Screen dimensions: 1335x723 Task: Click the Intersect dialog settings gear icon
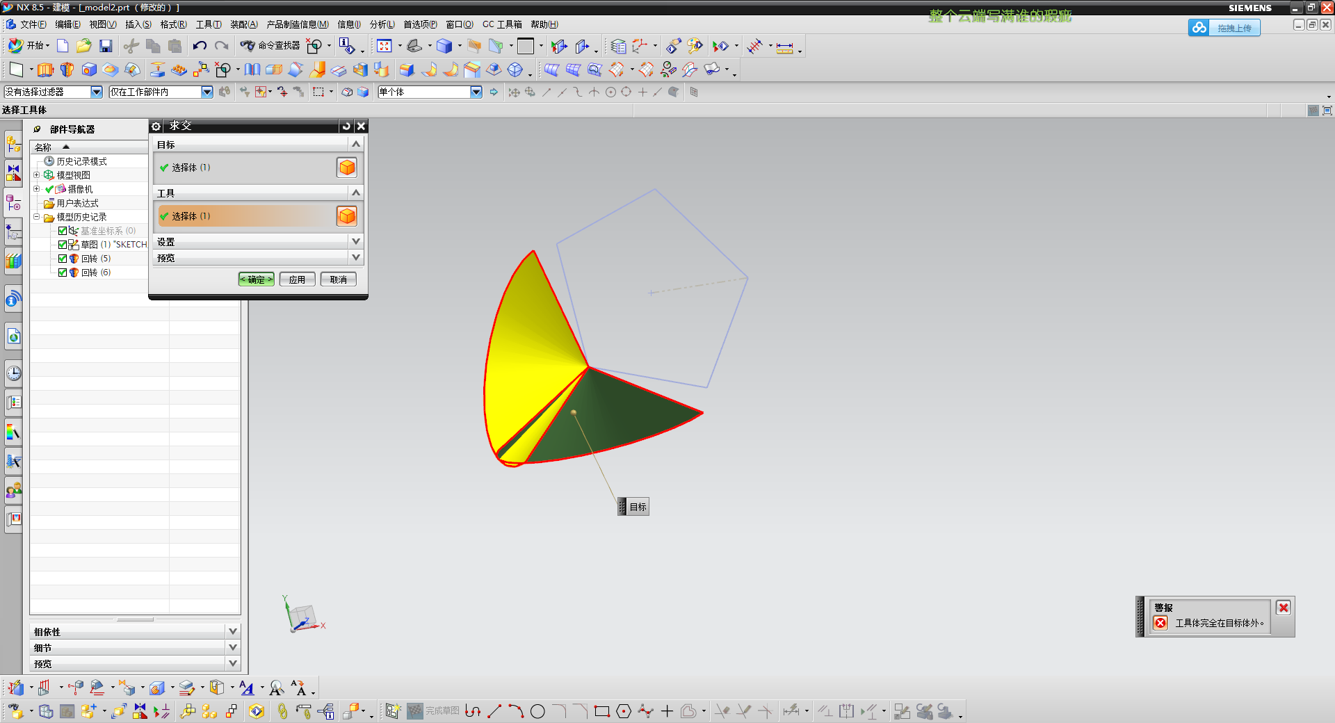click(x=156, y=126)
